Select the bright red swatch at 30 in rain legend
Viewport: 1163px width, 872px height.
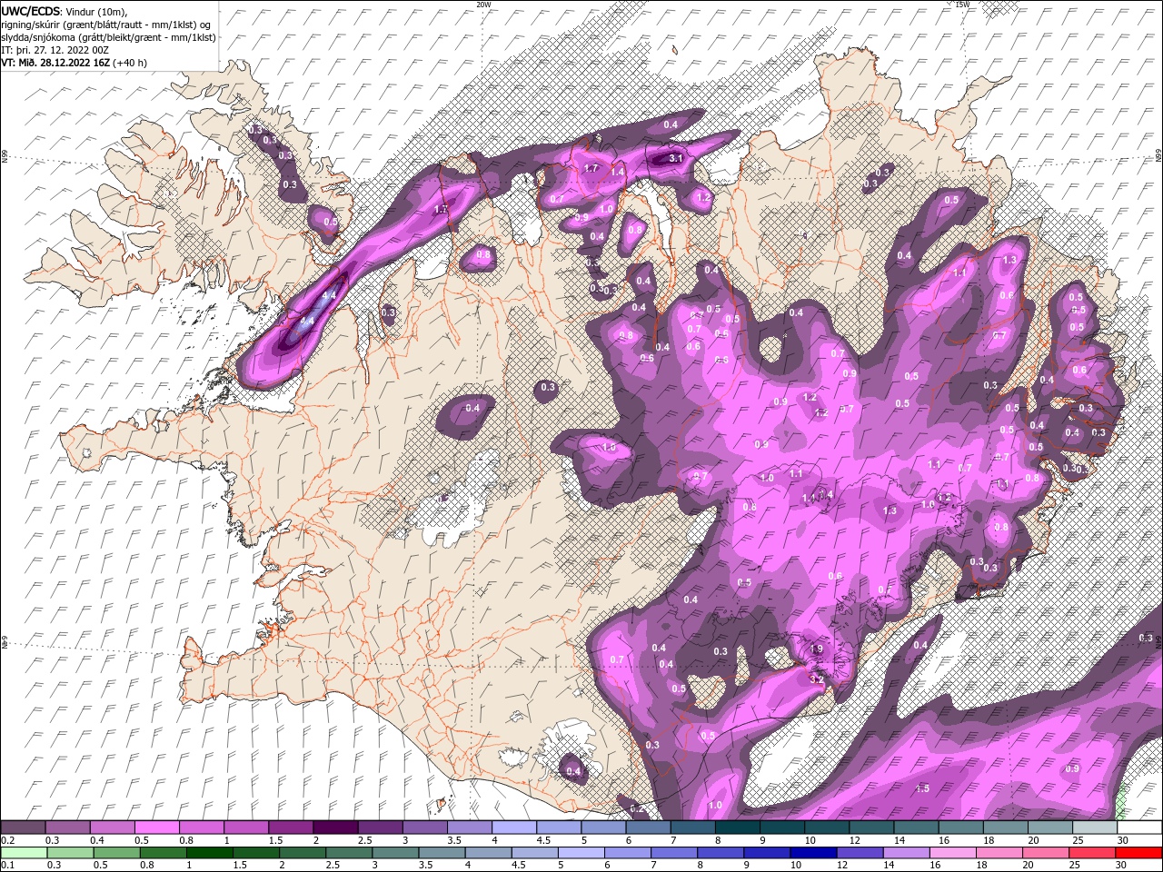click(1139, 853)
